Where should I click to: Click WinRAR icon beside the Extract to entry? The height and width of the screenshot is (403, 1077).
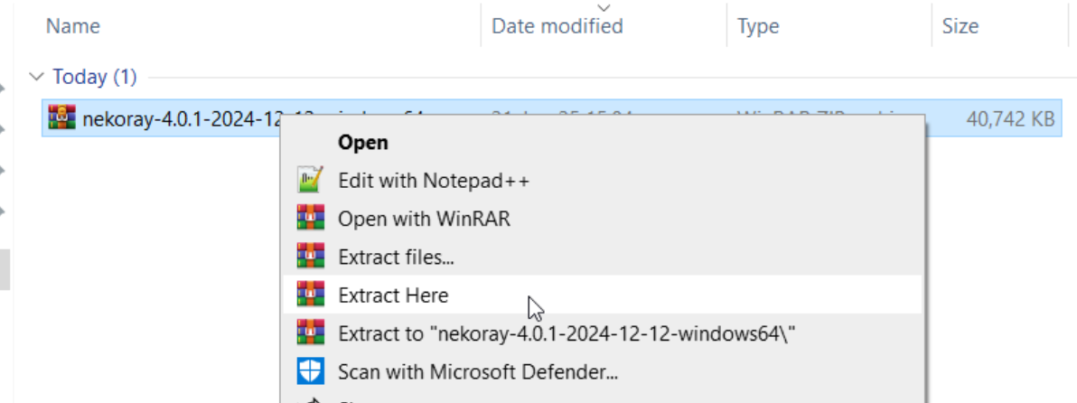tap(310, 333)
